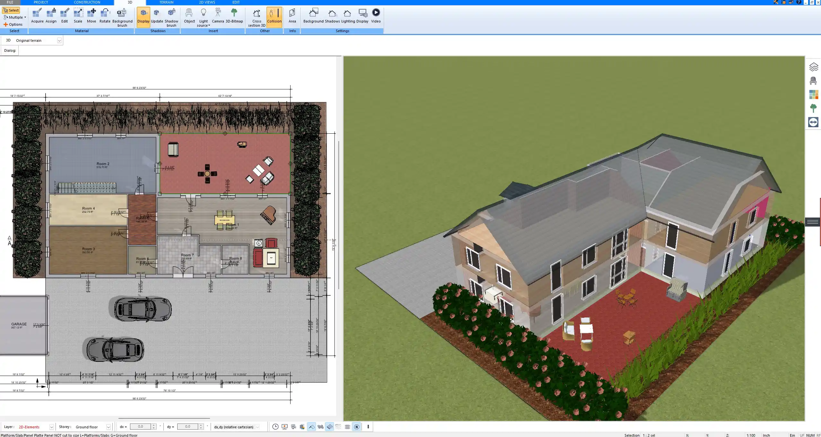This screenshot has height=437, width=821.
Task: Expand the Original terrain dropdown
Action: pyautogui.click(x=59, y=40)
